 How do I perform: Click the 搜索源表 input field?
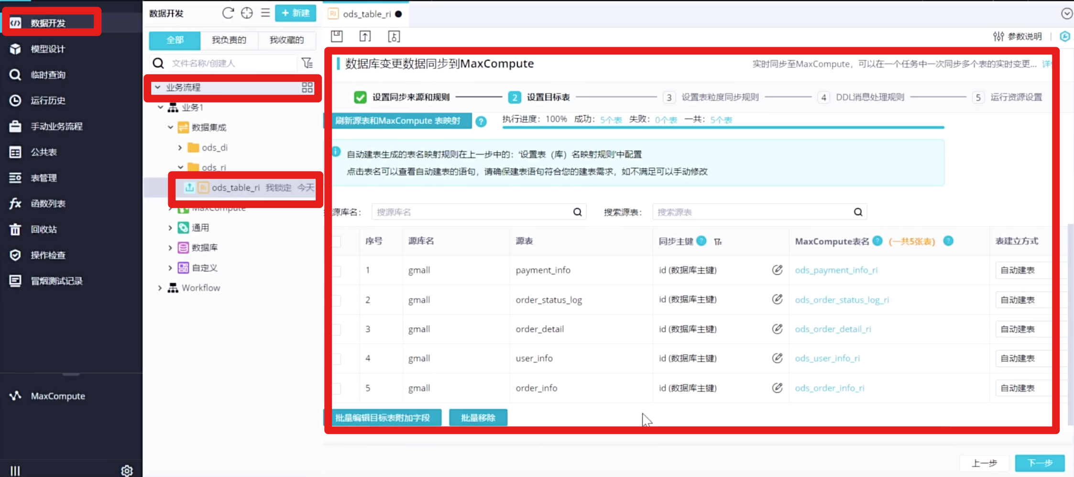tap(753, 212)
